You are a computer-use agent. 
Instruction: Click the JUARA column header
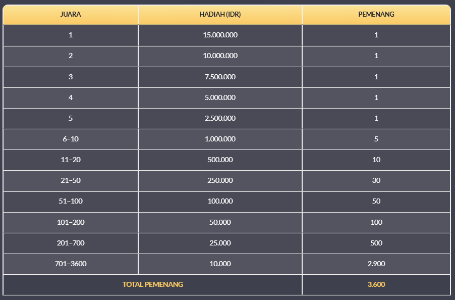pos(71,14)
